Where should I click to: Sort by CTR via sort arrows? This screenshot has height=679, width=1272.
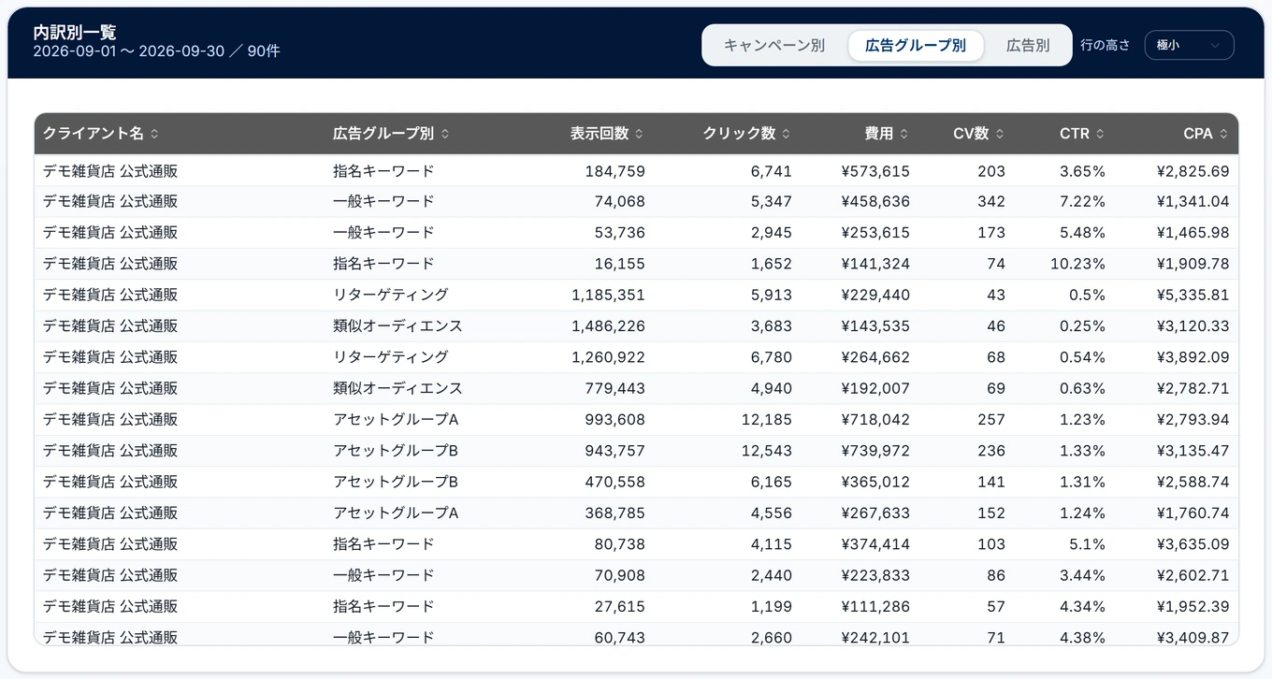[1100, 134]
